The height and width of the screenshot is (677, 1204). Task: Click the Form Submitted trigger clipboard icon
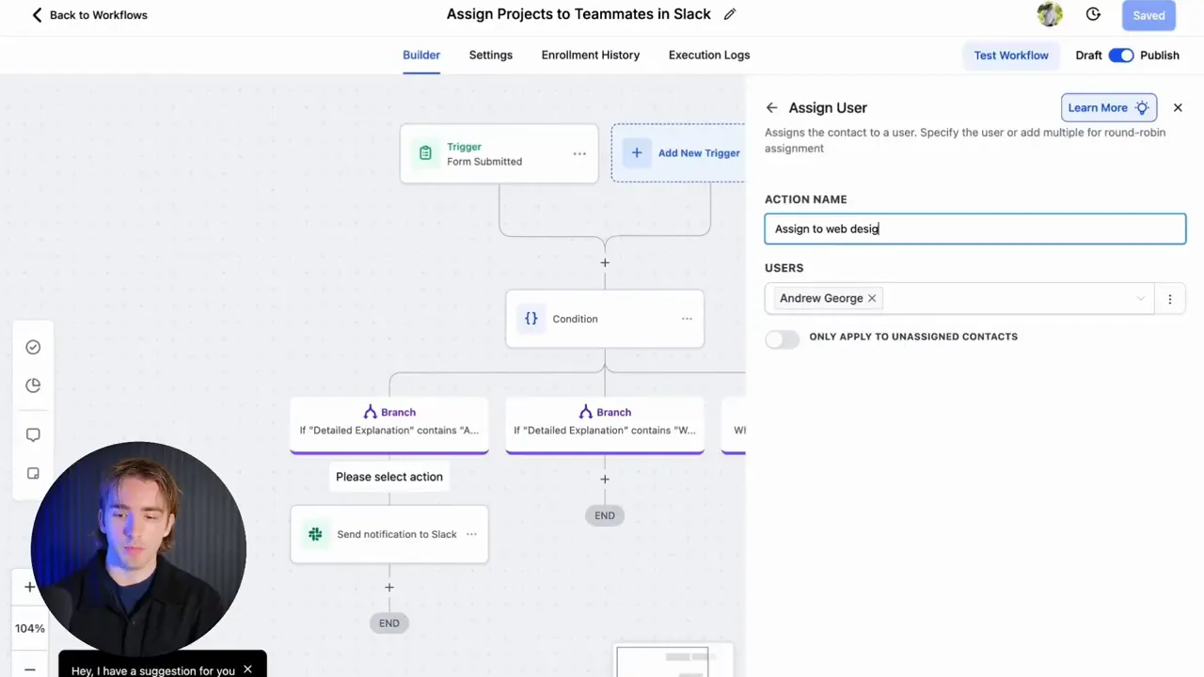click(x=425, y=153)
